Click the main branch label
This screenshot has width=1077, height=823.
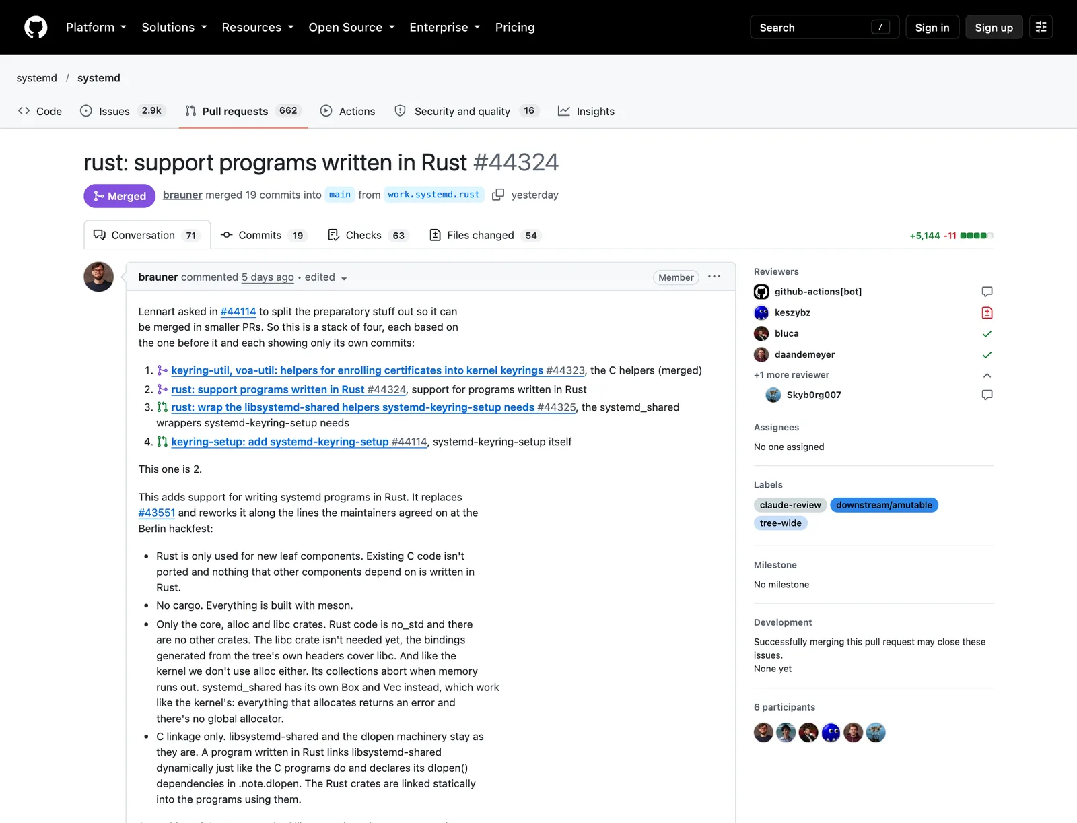pos(340,195)
